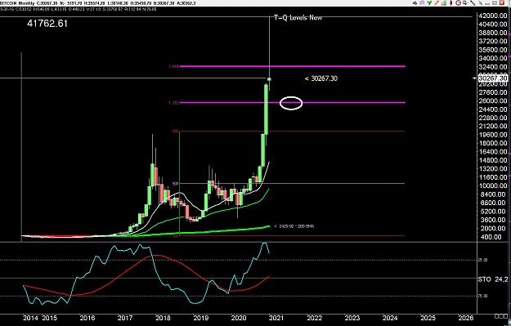Click the 26000.00 price axis label
Image resolution: width=511 pixels, height=326 pixels.
(x=492, y=100)
